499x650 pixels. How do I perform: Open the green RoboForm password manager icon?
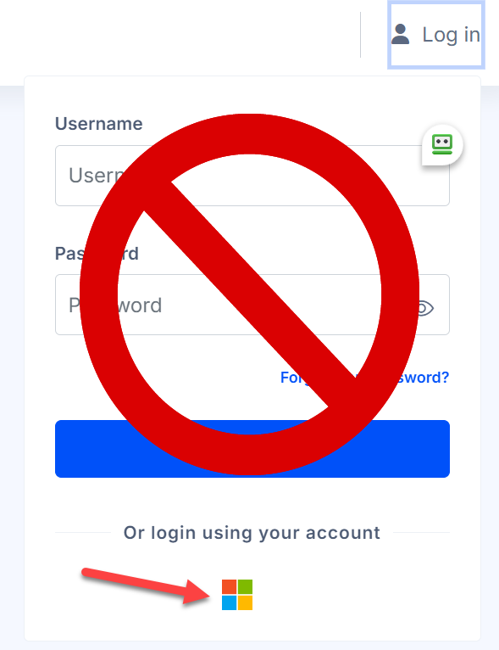click(442, 144)
